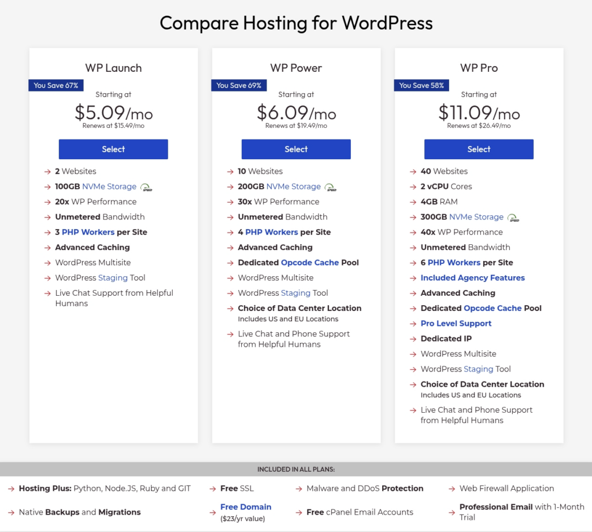Click Renews at $19.49/mo text
This screenshot has height=532, width=592.
point(296,126)
